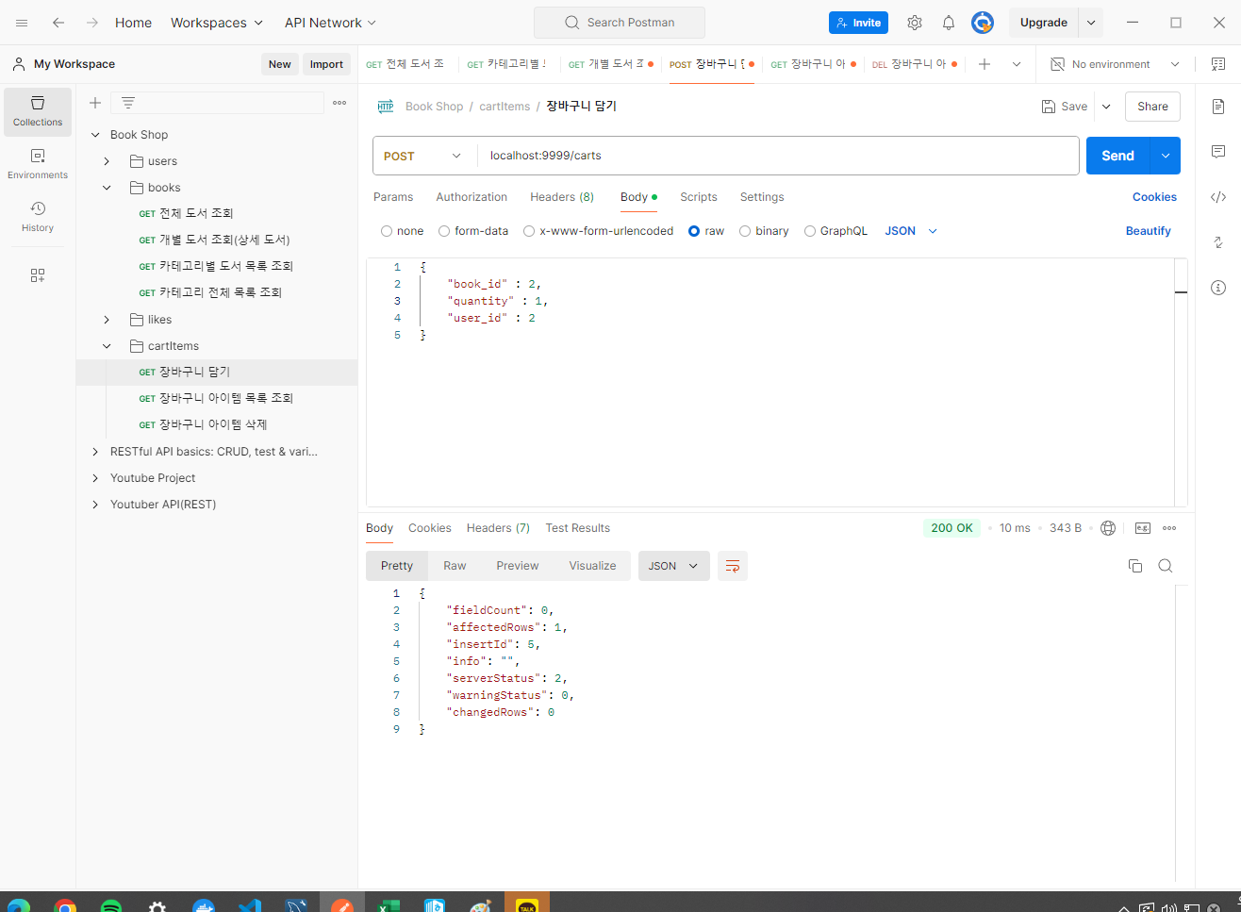Open Collections sidebar panel
Viewport: 1241px width, 912px height.
coord(38,112)
